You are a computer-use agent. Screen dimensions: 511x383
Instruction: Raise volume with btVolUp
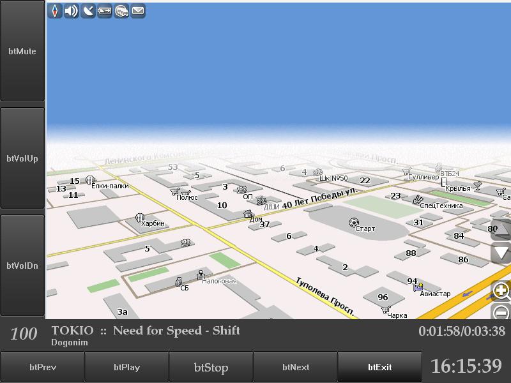(22, 158)
